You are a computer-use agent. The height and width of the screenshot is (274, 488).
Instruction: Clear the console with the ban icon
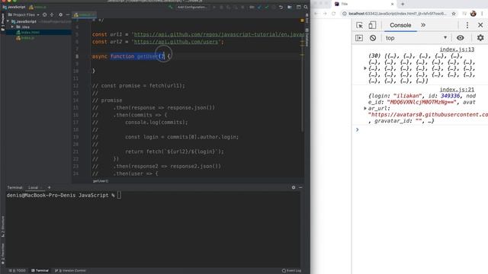(x=373, y=38)
